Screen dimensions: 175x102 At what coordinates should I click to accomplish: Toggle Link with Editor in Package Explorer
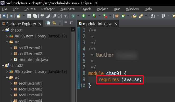(54, 23)
